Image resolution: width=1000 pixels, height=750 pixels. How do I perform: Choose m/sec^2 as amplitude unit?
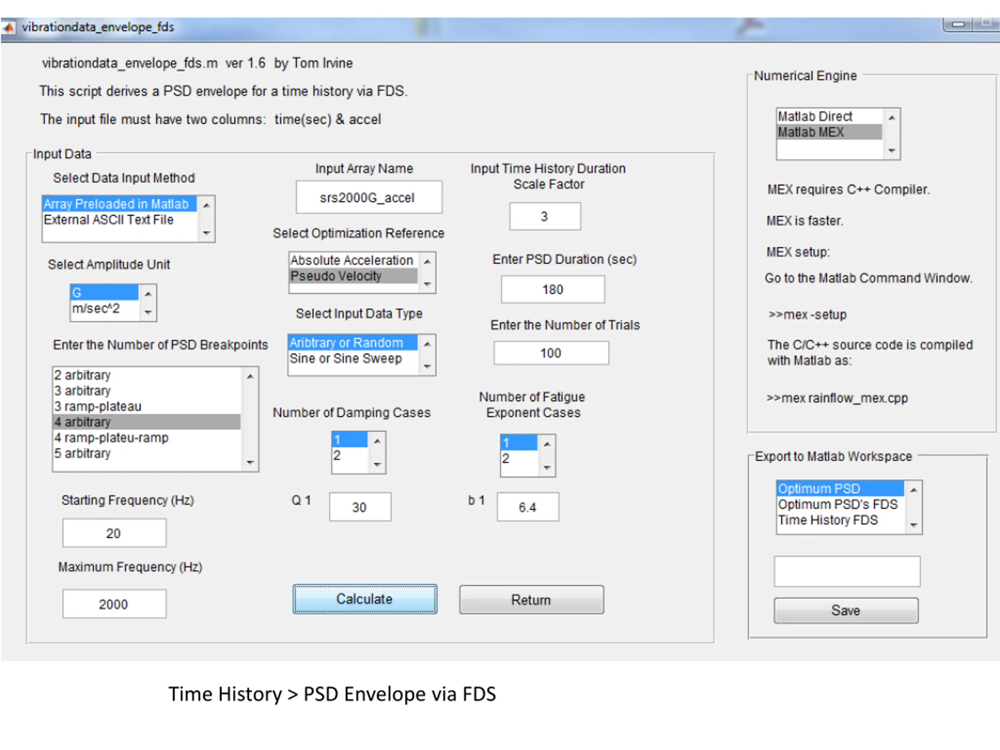pyautogui.click(x=104, y=308)
